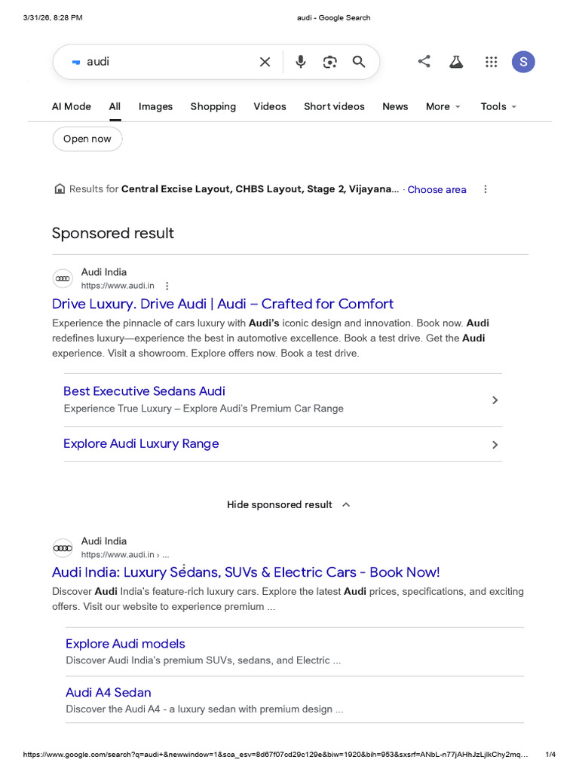Open three-dot menu beside Choose area
Screen dimensions: 579x772
(486, 189)
